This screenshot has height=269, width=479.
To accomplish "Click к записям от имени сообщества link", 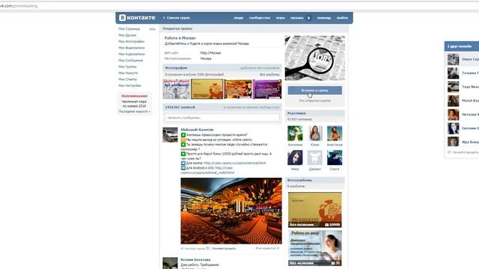I will tap(251, 108).
